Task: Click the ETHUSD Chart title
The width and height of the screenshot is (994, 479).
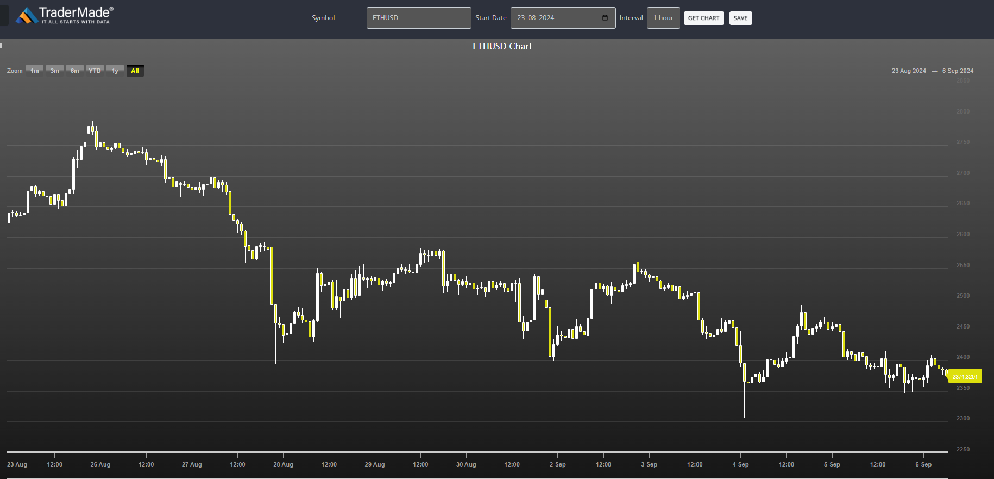Action: pyautogui.click(x=502, y=47)
